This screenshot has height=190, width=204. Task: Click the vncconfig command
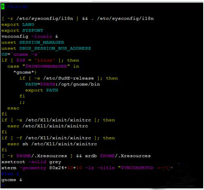(15, 37)
